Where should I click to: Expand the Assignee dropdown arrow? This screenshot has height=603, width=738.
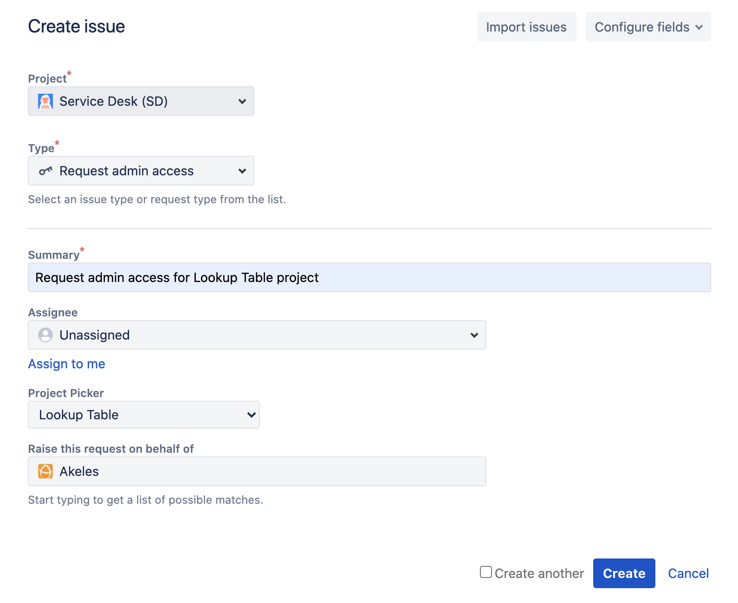point(474,335)
